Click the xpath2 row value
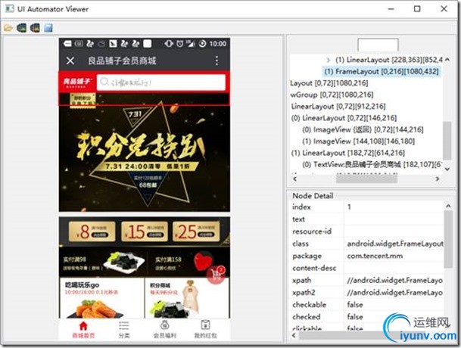The height and width of the screenshot is (348, 461). tap(394, 293)
